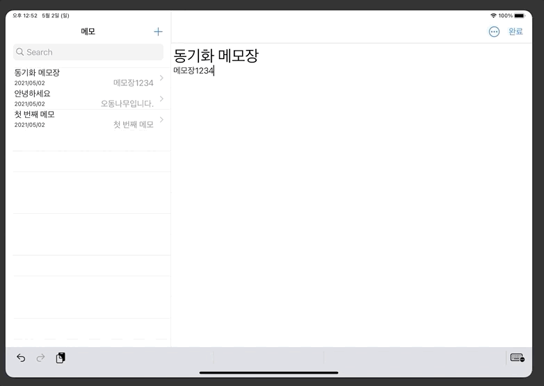The height and width of the screenshot is (386, 544).
Task: Open the 안녕하세요 memo row
Action: click(x=90, y=99)
